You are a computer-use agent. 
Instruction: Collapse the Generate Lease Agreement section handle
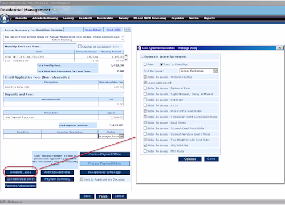[x=142, y=57]
